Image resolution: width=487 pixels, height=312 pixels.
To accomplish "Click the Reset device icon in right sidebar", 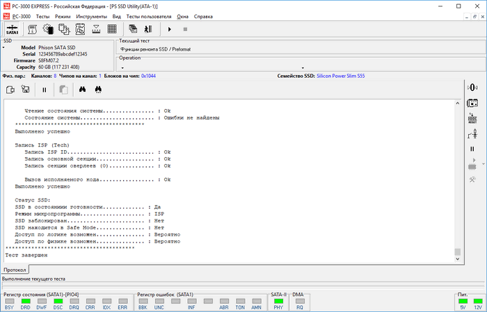I will pyautogui.click(x=472, y=118).
